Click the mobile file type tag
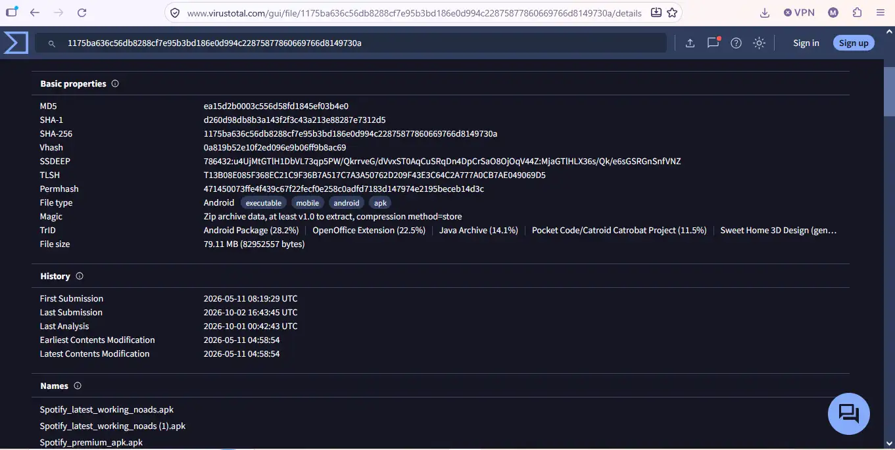Image resolution: width=895 pixels, height=450 pixels. (307, 203)
